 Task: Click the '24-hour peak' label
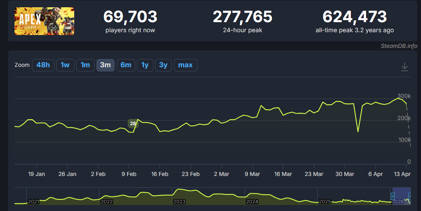pyautogui.click(x=242, y=30)
